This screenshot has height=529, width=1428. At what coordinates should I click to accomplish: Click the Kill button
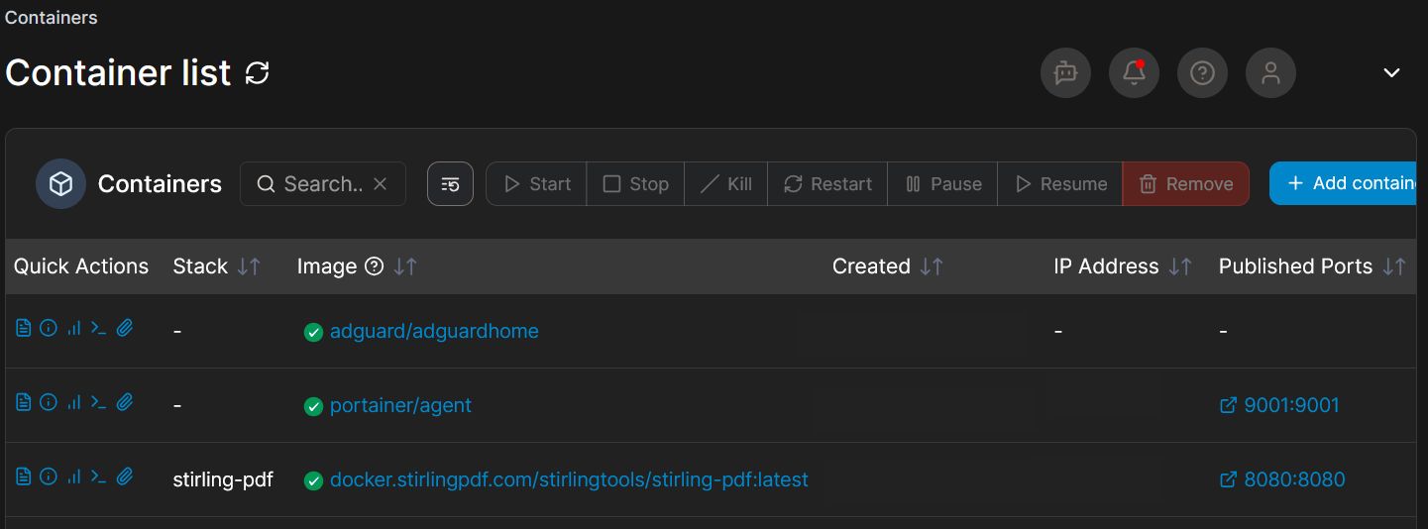(725, 184)
